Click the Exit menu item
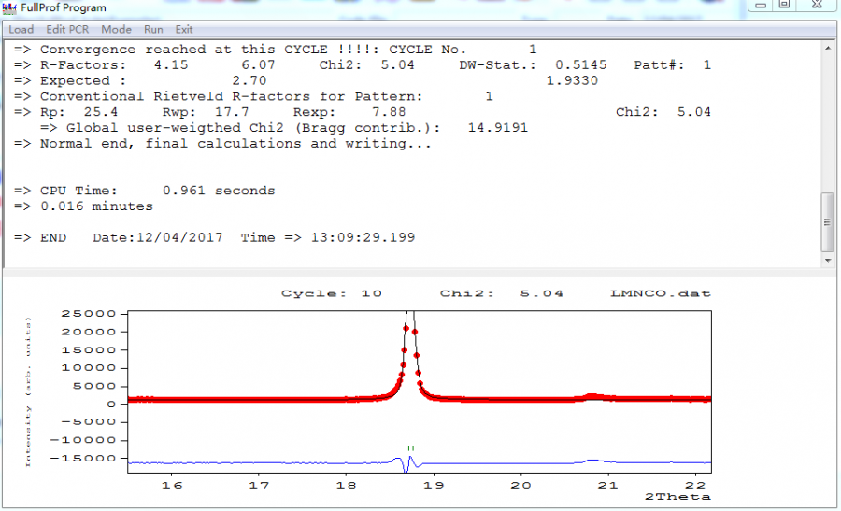Image resolution: width=841 pixels, height=511 pixels. 184,30
